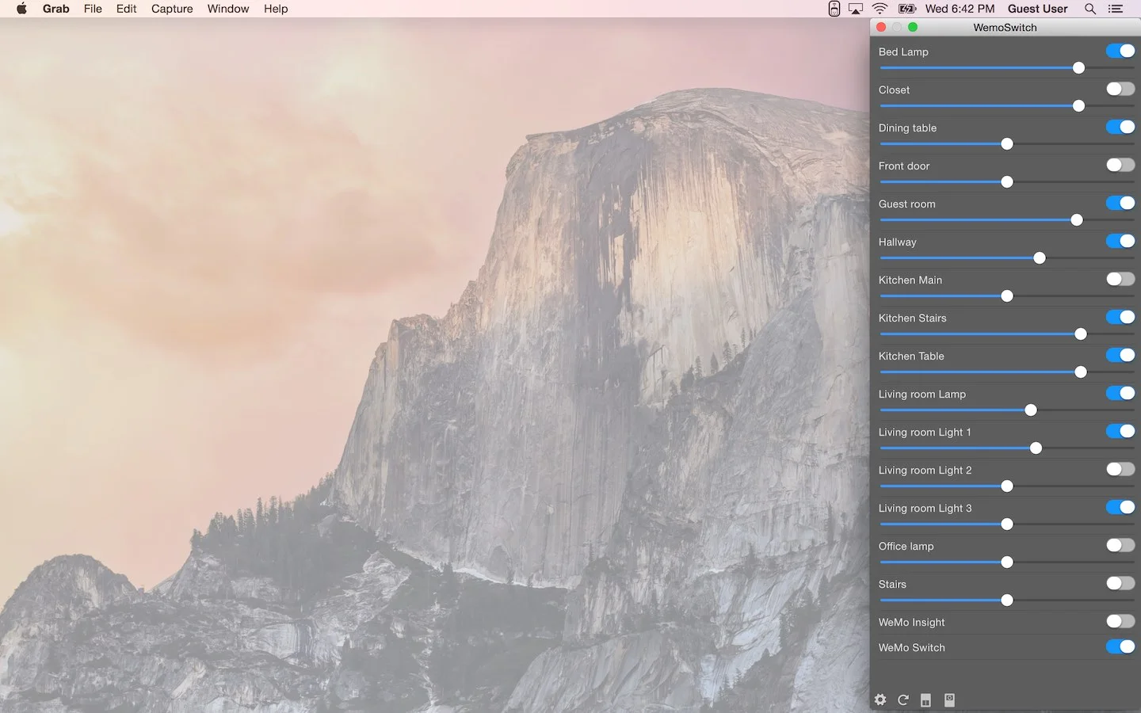The height and width of the screenshot is (713, 1141).
Task: Open the Grab application menu
Action: (56, 9)
